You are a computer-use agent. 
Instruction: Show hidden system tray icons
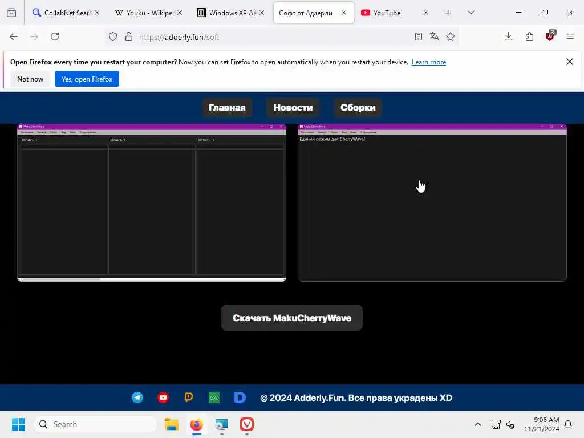478,424
